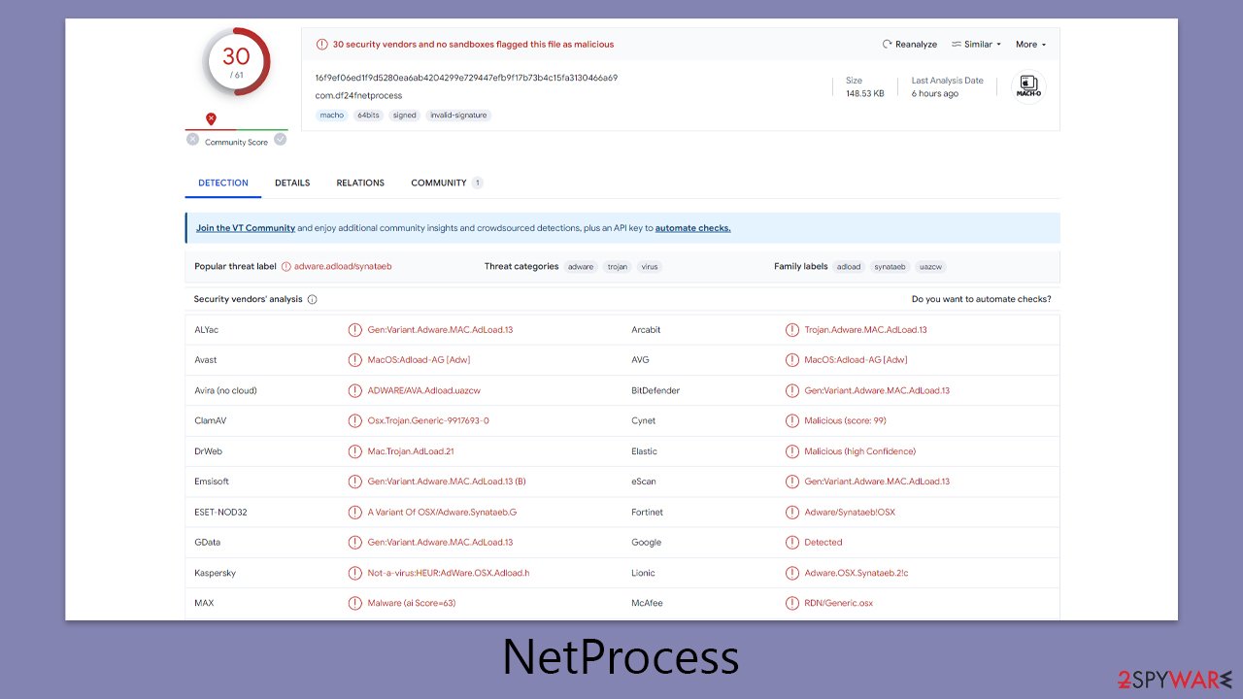The image size is (1243, 699).
Task: Click the alert icon beside ALYac's detection result
Action: tap(355, 329)
